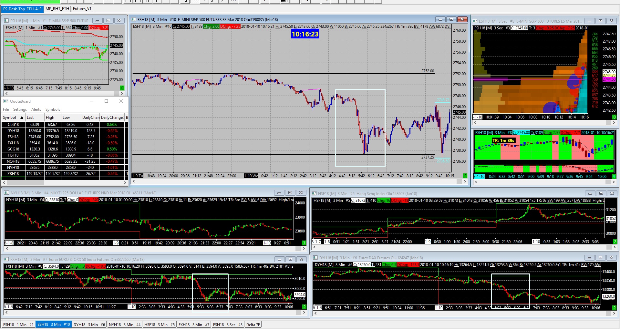Screen dimensions: 620x329
Task: Click the green 'Chg: 2.00' field in ESH18 #10 header
Action: click(x=211, y=26)
